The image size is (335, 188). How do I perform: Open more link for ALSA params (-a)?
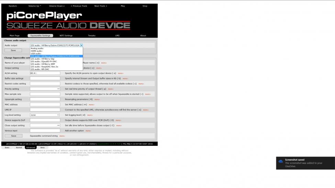point(121,73)
